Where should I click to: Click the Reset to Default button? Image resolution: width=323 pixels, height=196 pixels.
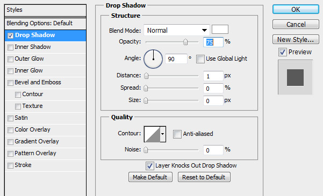[204, 177]
